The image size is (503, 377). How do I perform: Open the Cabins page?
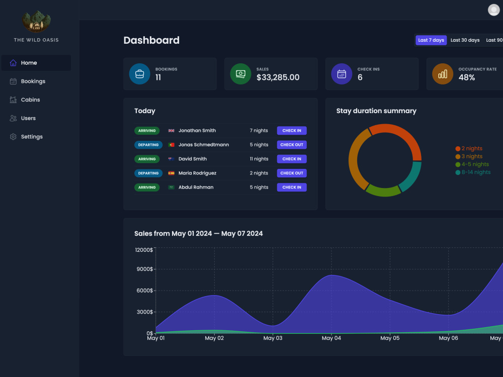(36, 100)
